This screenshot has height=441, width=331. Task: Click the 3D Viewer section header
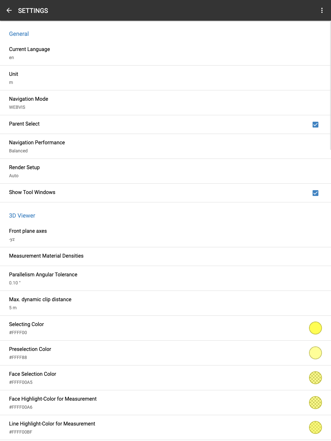(22, 216)
